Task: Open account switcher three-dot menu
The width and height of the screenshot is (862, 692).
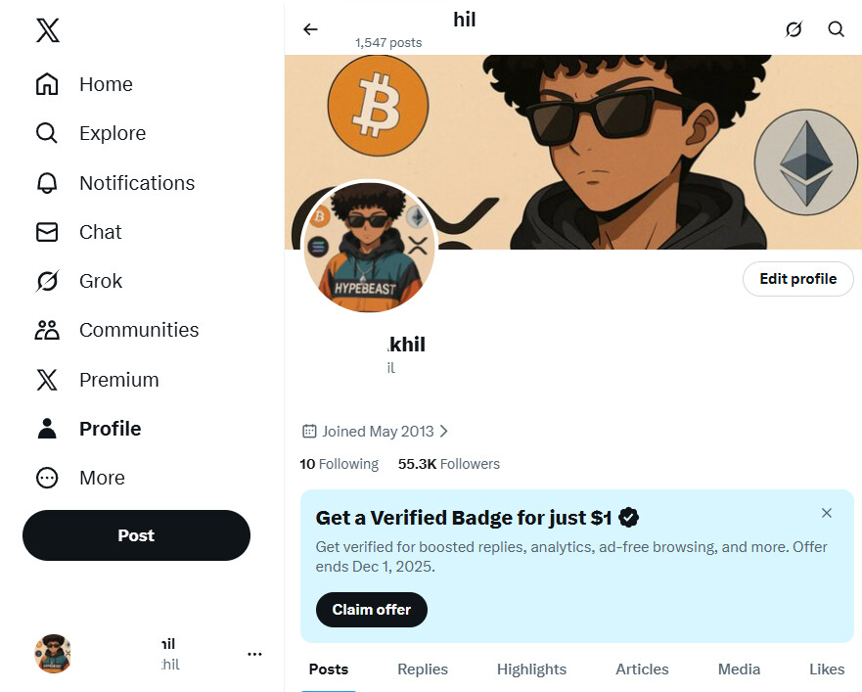Action: 254,654
